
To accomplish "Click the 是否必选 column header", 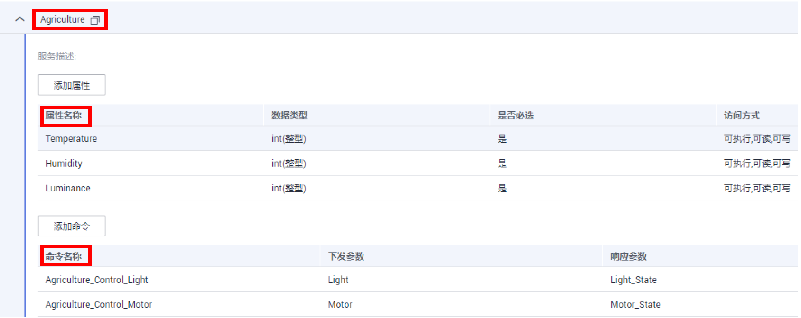I will click(515, 116).
